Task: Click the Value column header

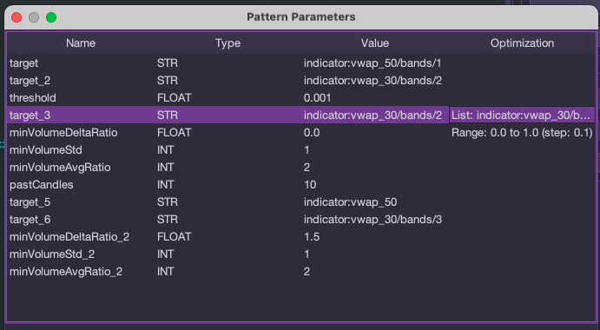Action: [x=374, y=43]
